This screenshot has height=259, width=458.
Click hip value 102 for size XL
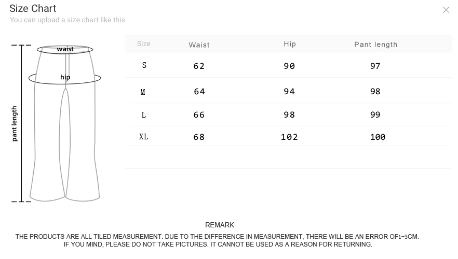pyautogui.click(x=289, y=137)
